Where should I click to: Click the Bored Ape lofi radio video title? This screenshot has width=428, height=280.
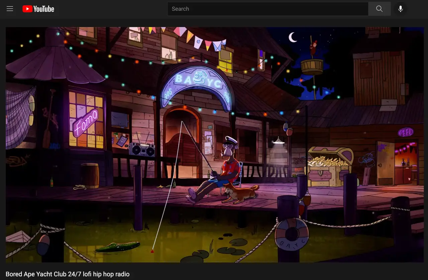pyautogui.click(x=68, y=274)
